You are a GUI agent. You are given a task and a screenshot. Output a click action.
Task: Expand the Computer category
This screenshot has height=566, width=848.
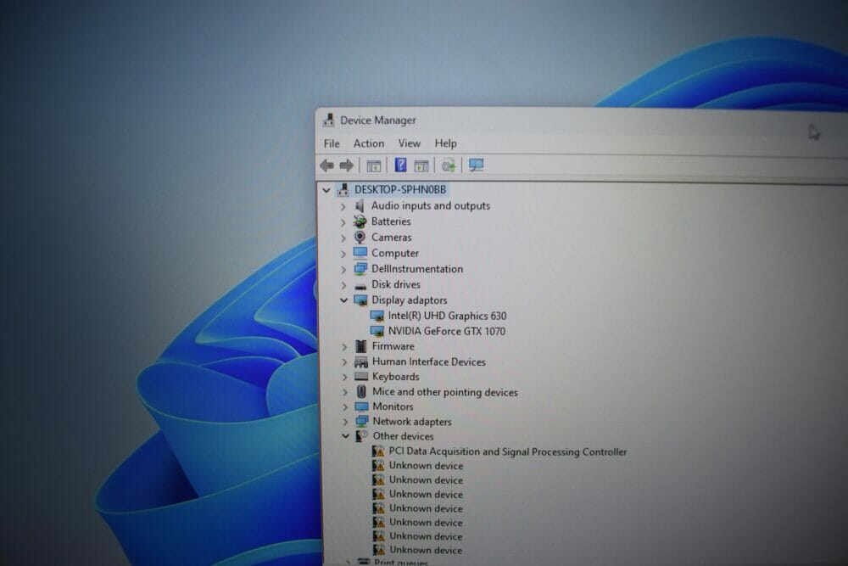point(343,253)
